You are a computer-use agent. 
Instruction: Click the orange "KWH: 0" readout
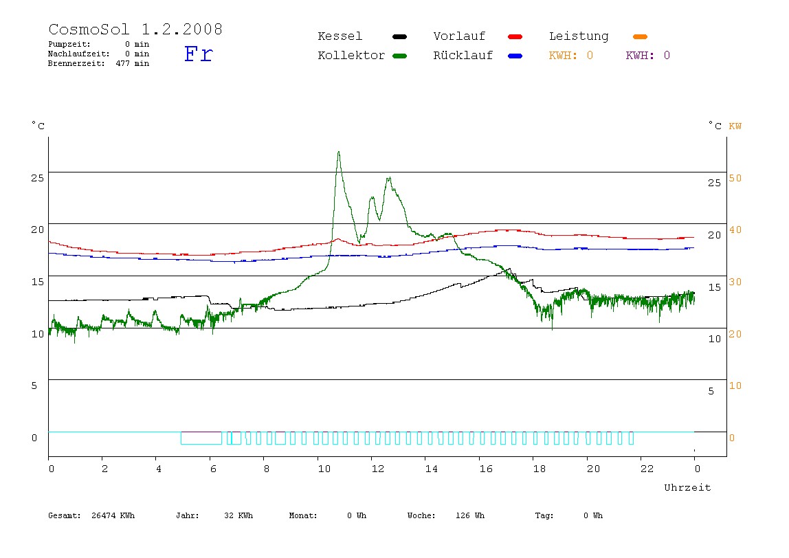(x=571, y=56)
